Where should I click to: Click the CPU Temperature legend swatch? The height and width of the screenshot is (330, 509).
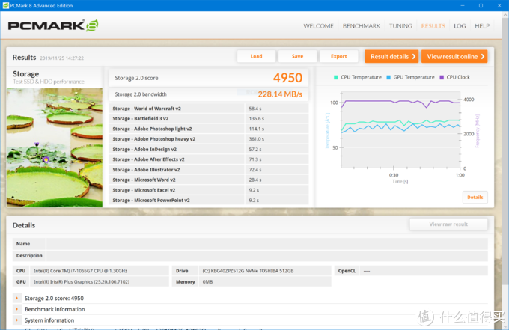click(337, 77)
